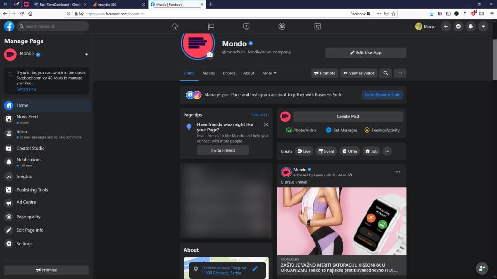Expand the Mondo page switcher arrow

point(86,54)
